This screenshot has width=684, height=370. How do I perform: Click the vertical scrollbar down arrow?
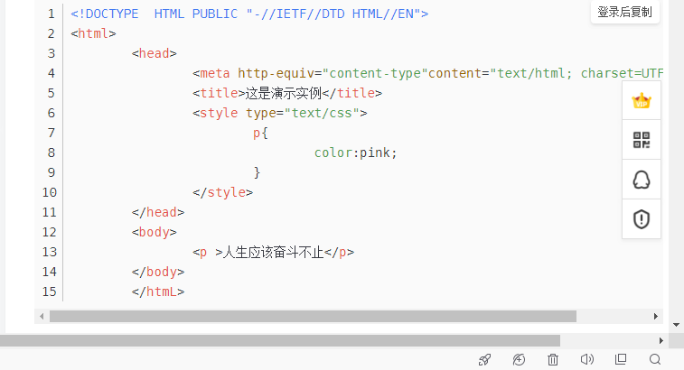677,323
